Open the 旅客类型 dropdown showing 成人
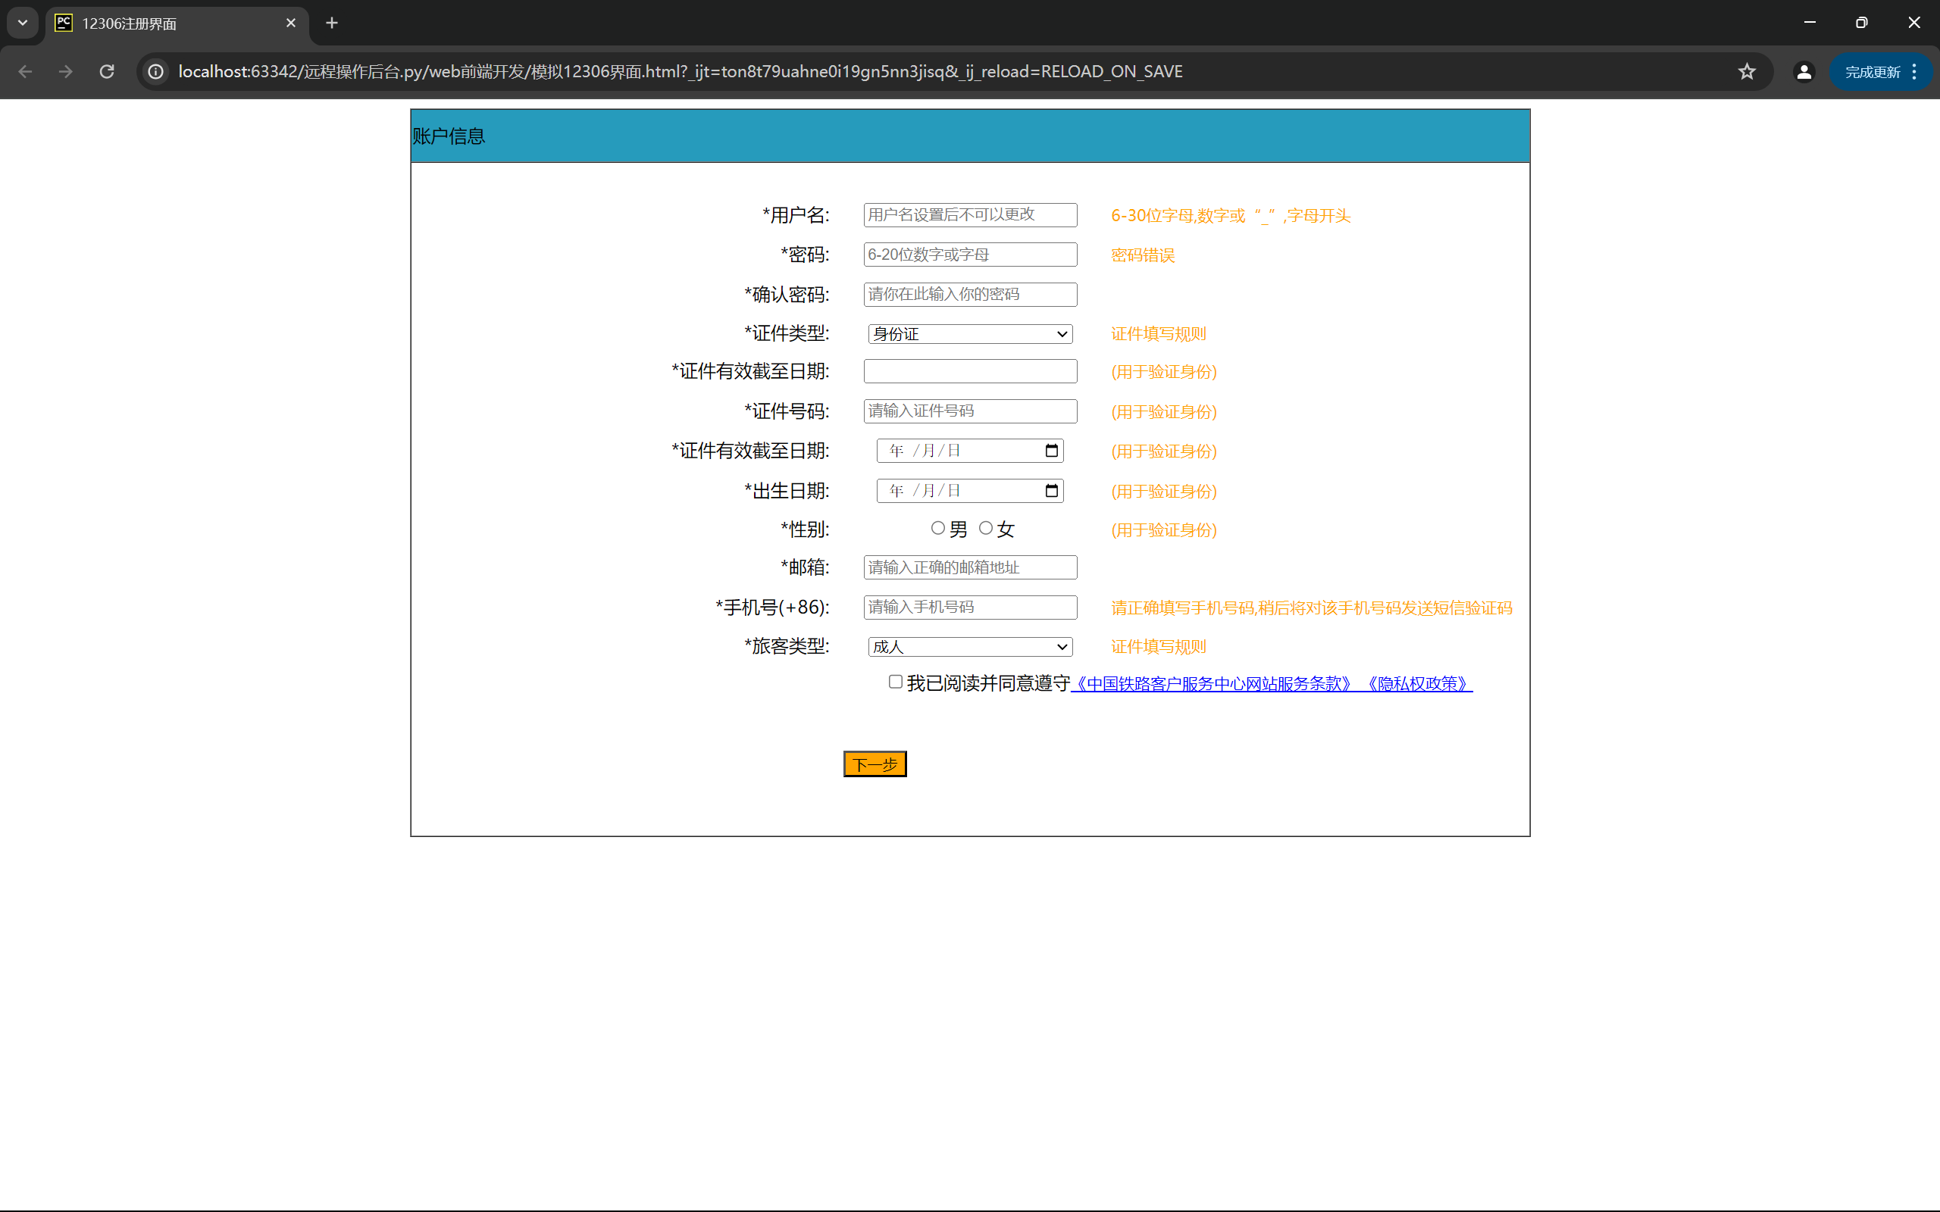This screenshot has height=1212, width=1940. pyautogui.click(x=970, y=646)
